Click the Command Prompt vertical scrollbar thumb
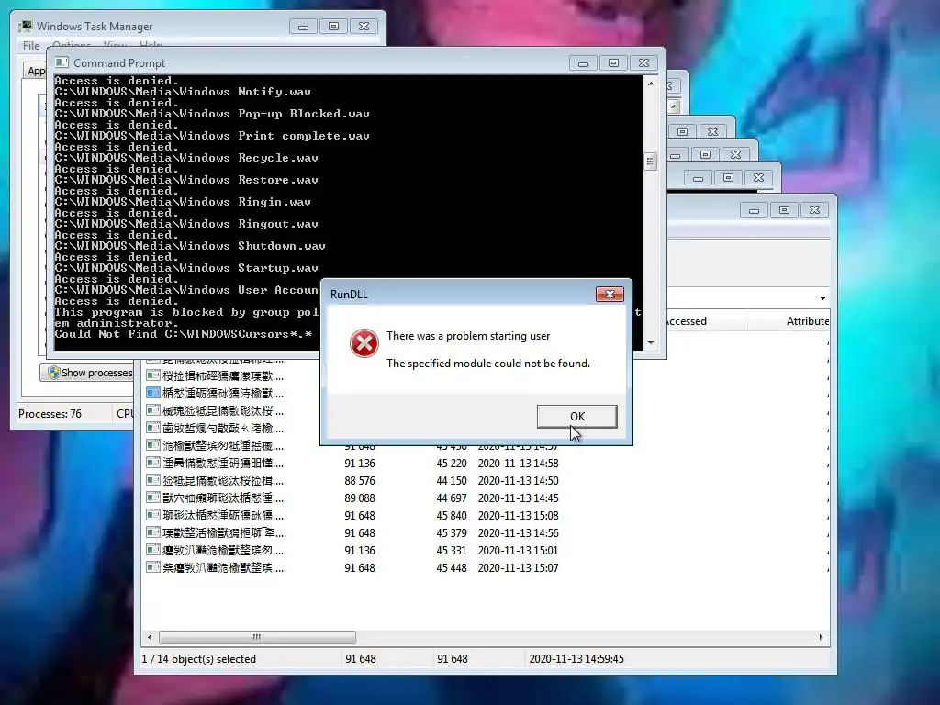 point(651,162)
